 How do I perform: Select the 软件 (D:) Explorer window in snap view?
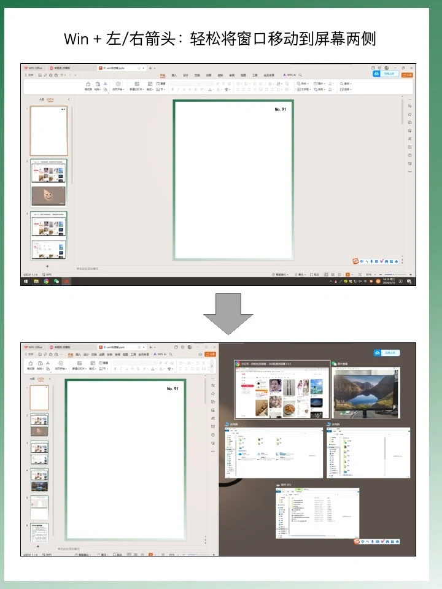317,512
